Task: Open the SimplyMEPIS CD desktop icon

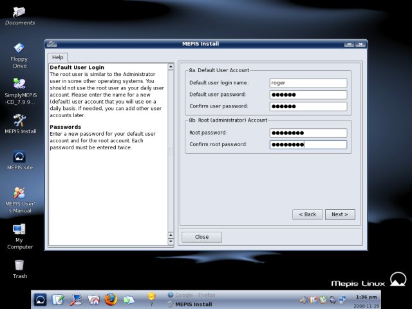Action: tap(21, 91)
